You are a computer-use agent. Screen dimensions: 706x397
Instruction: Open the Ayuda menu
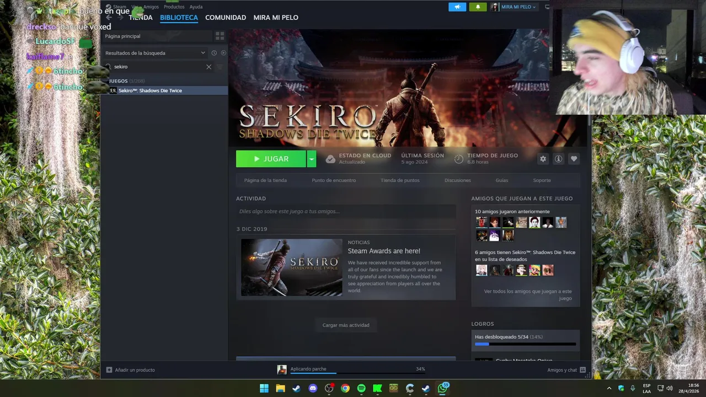pos(196,7)
